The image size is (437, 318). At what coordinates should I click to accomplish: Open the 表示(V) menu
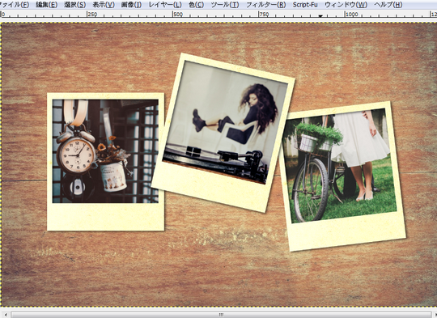point(104,5)
